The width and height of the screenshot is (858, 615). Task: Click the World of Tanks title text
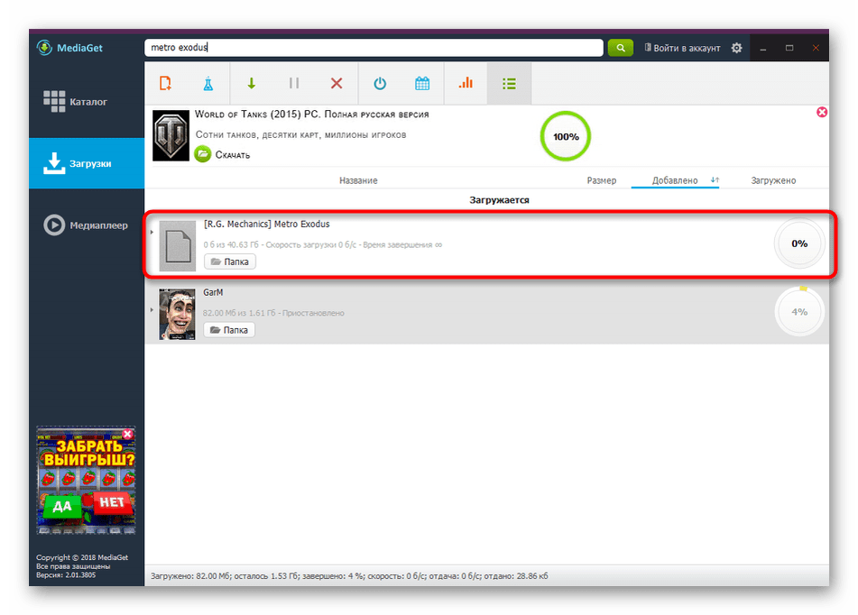click(312, 115)
